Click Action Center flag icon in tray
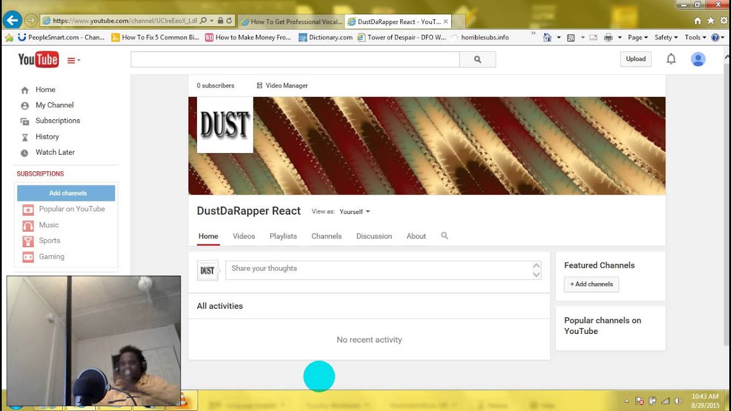The image size is (731, 411). point(640,401)
